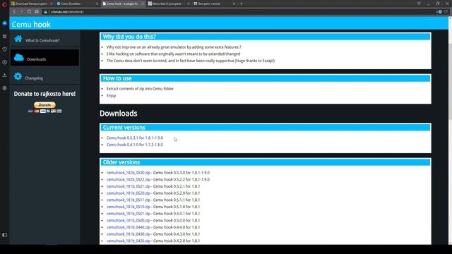Open the Speed Dial start page button
452x254 pixels.
point(37,11)
